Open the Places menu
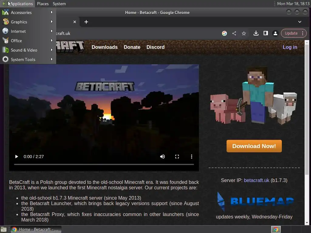Screen dimensions: 311x233 click(x=43, y=4)
